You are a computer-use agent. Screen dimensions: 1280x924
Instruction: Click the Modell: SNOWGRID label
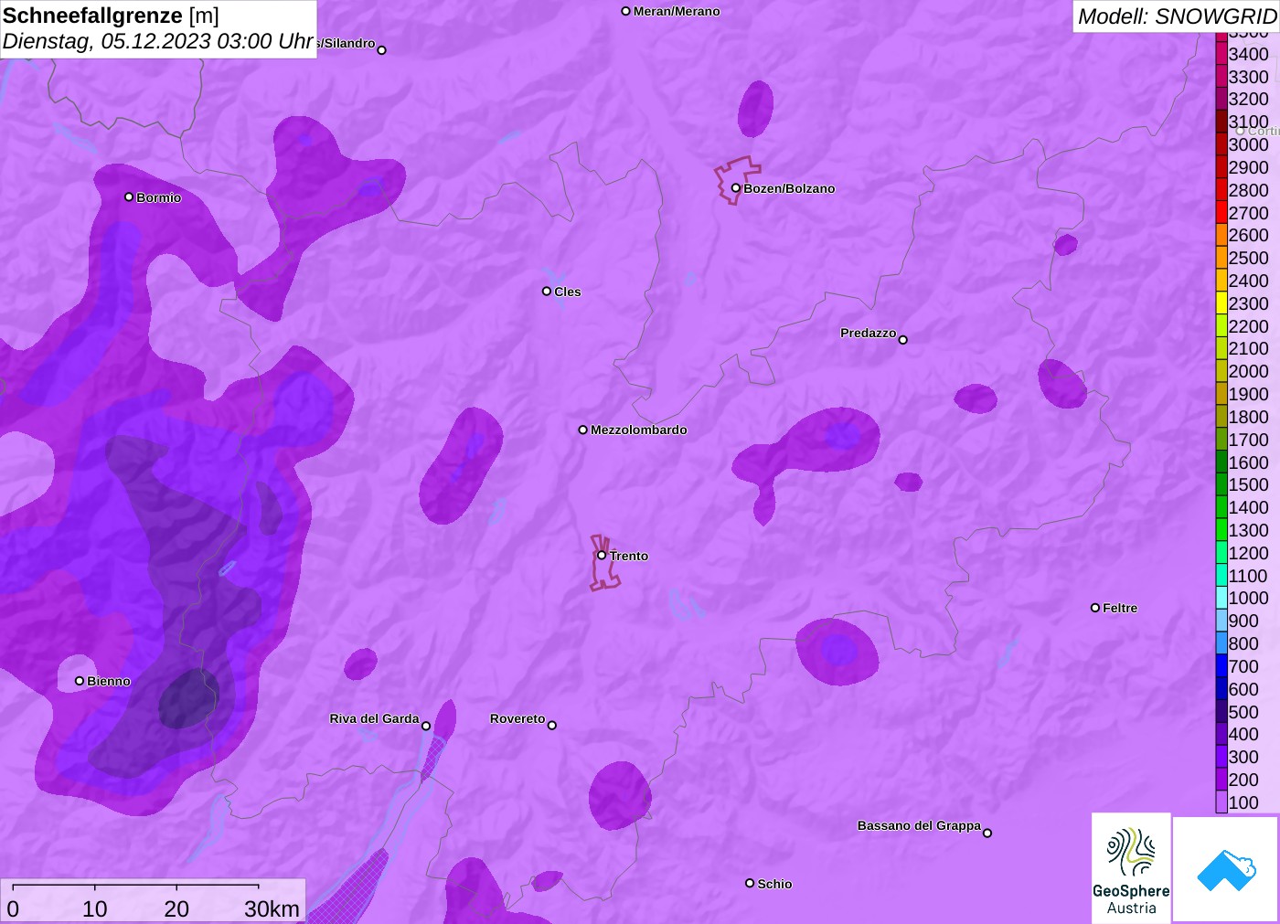[x=1177, y=16]
